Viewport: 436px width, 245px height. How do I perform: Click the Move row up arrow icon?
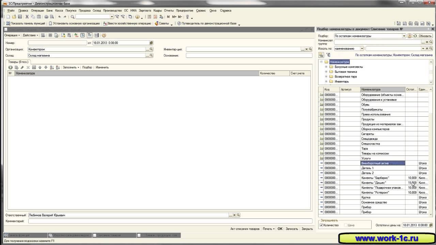[x=40, y=67]
